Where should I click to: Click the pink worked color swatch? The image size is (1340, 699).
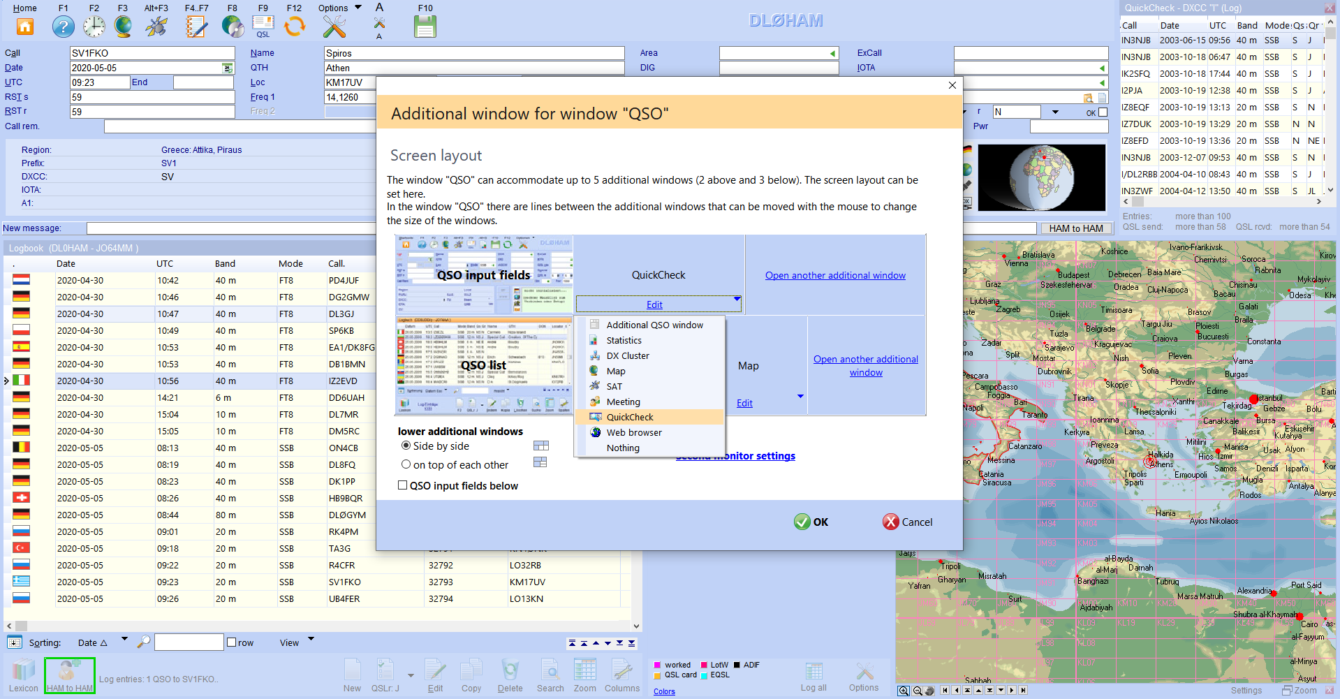[658, 665]
